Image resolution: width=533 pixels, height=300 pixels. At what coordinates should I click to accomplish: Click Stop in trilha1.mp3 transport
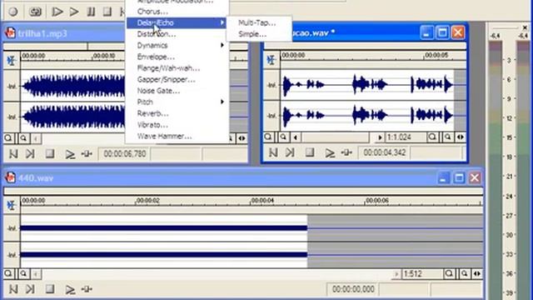point(50,154)
